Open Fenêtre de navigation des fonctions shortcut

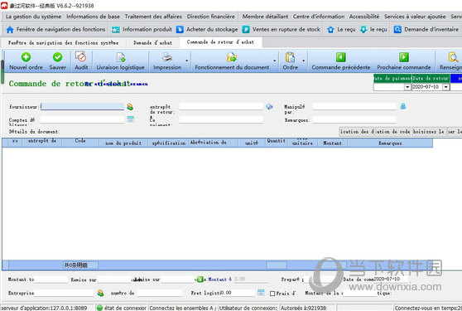pyautogui.click(x=55, y=29)
